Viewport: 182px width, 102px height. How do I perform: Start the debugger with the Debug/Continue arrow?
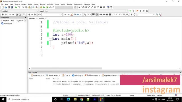[x=79, y=7]
